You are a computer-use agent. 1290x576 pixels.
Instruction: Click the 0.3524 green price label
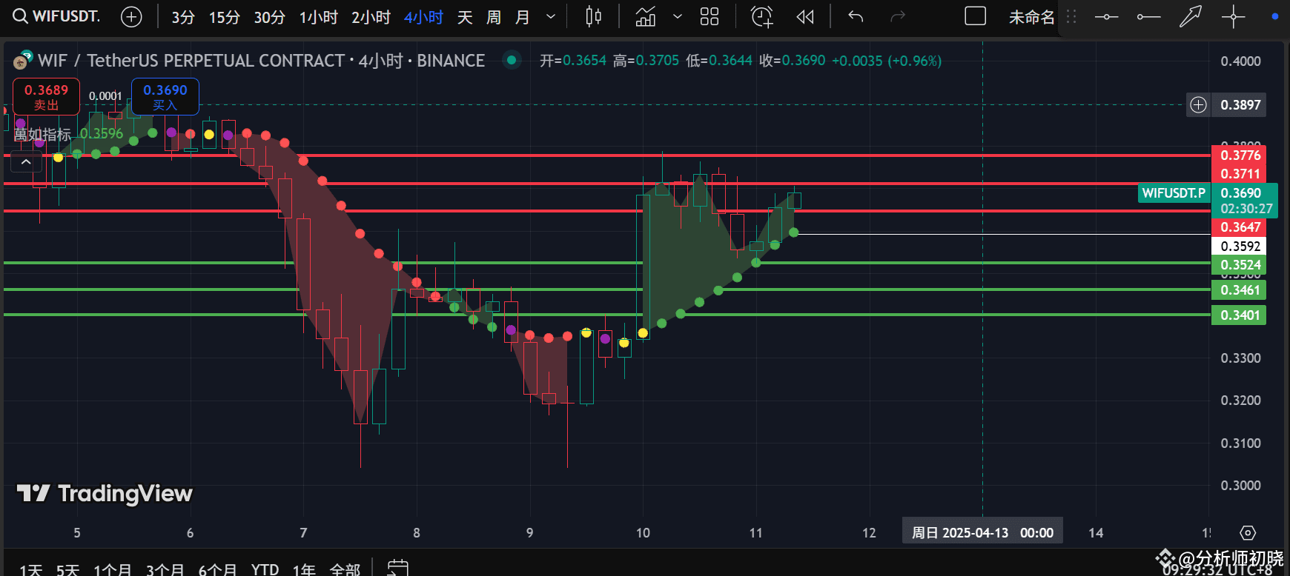[1240, 265]
